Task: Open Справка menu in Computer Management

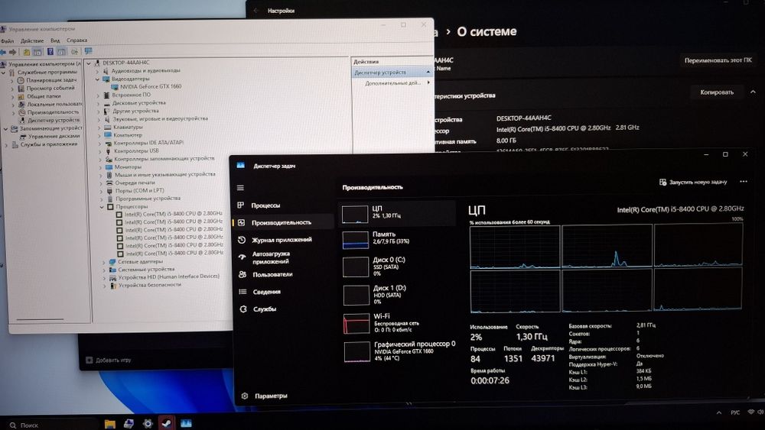Action: (x=76, y=40)
